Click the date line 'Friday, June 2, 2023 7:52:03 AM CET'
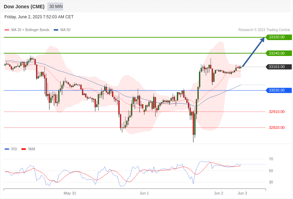The width and height of the screenshot is (293, 199). pyautogui.click(x=39, y=17)
